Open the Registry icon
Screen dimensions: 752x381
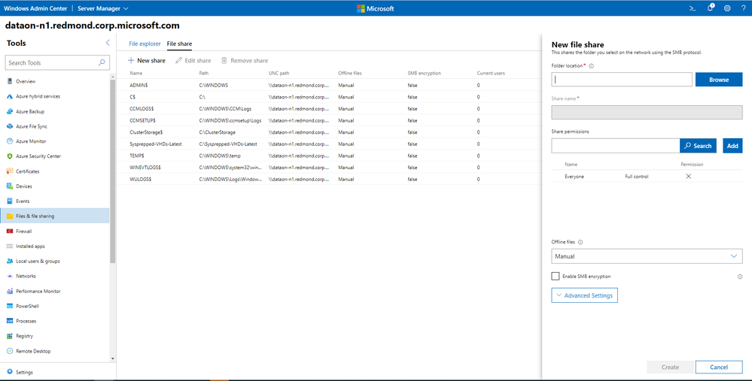tap(10, 336)
